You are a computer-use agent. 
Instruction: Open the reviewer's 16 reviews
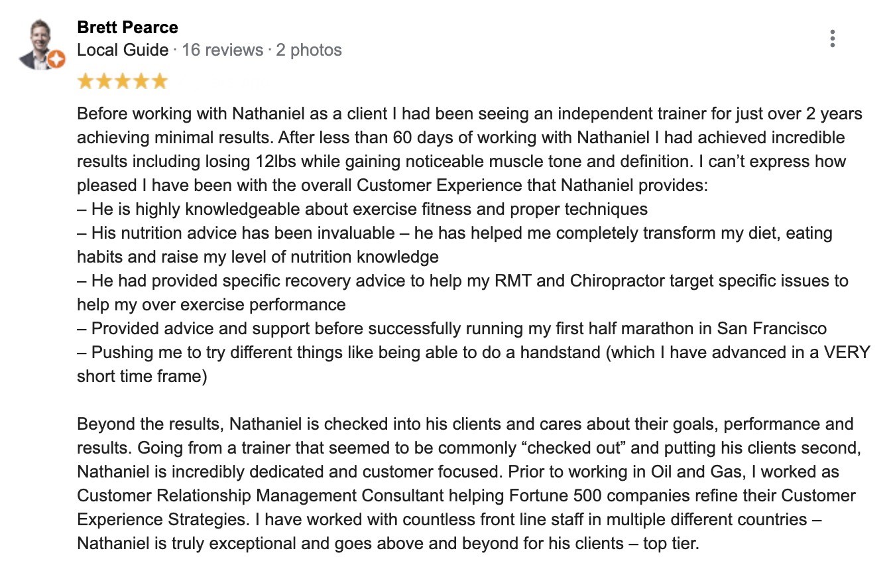[x=222, y=50]
